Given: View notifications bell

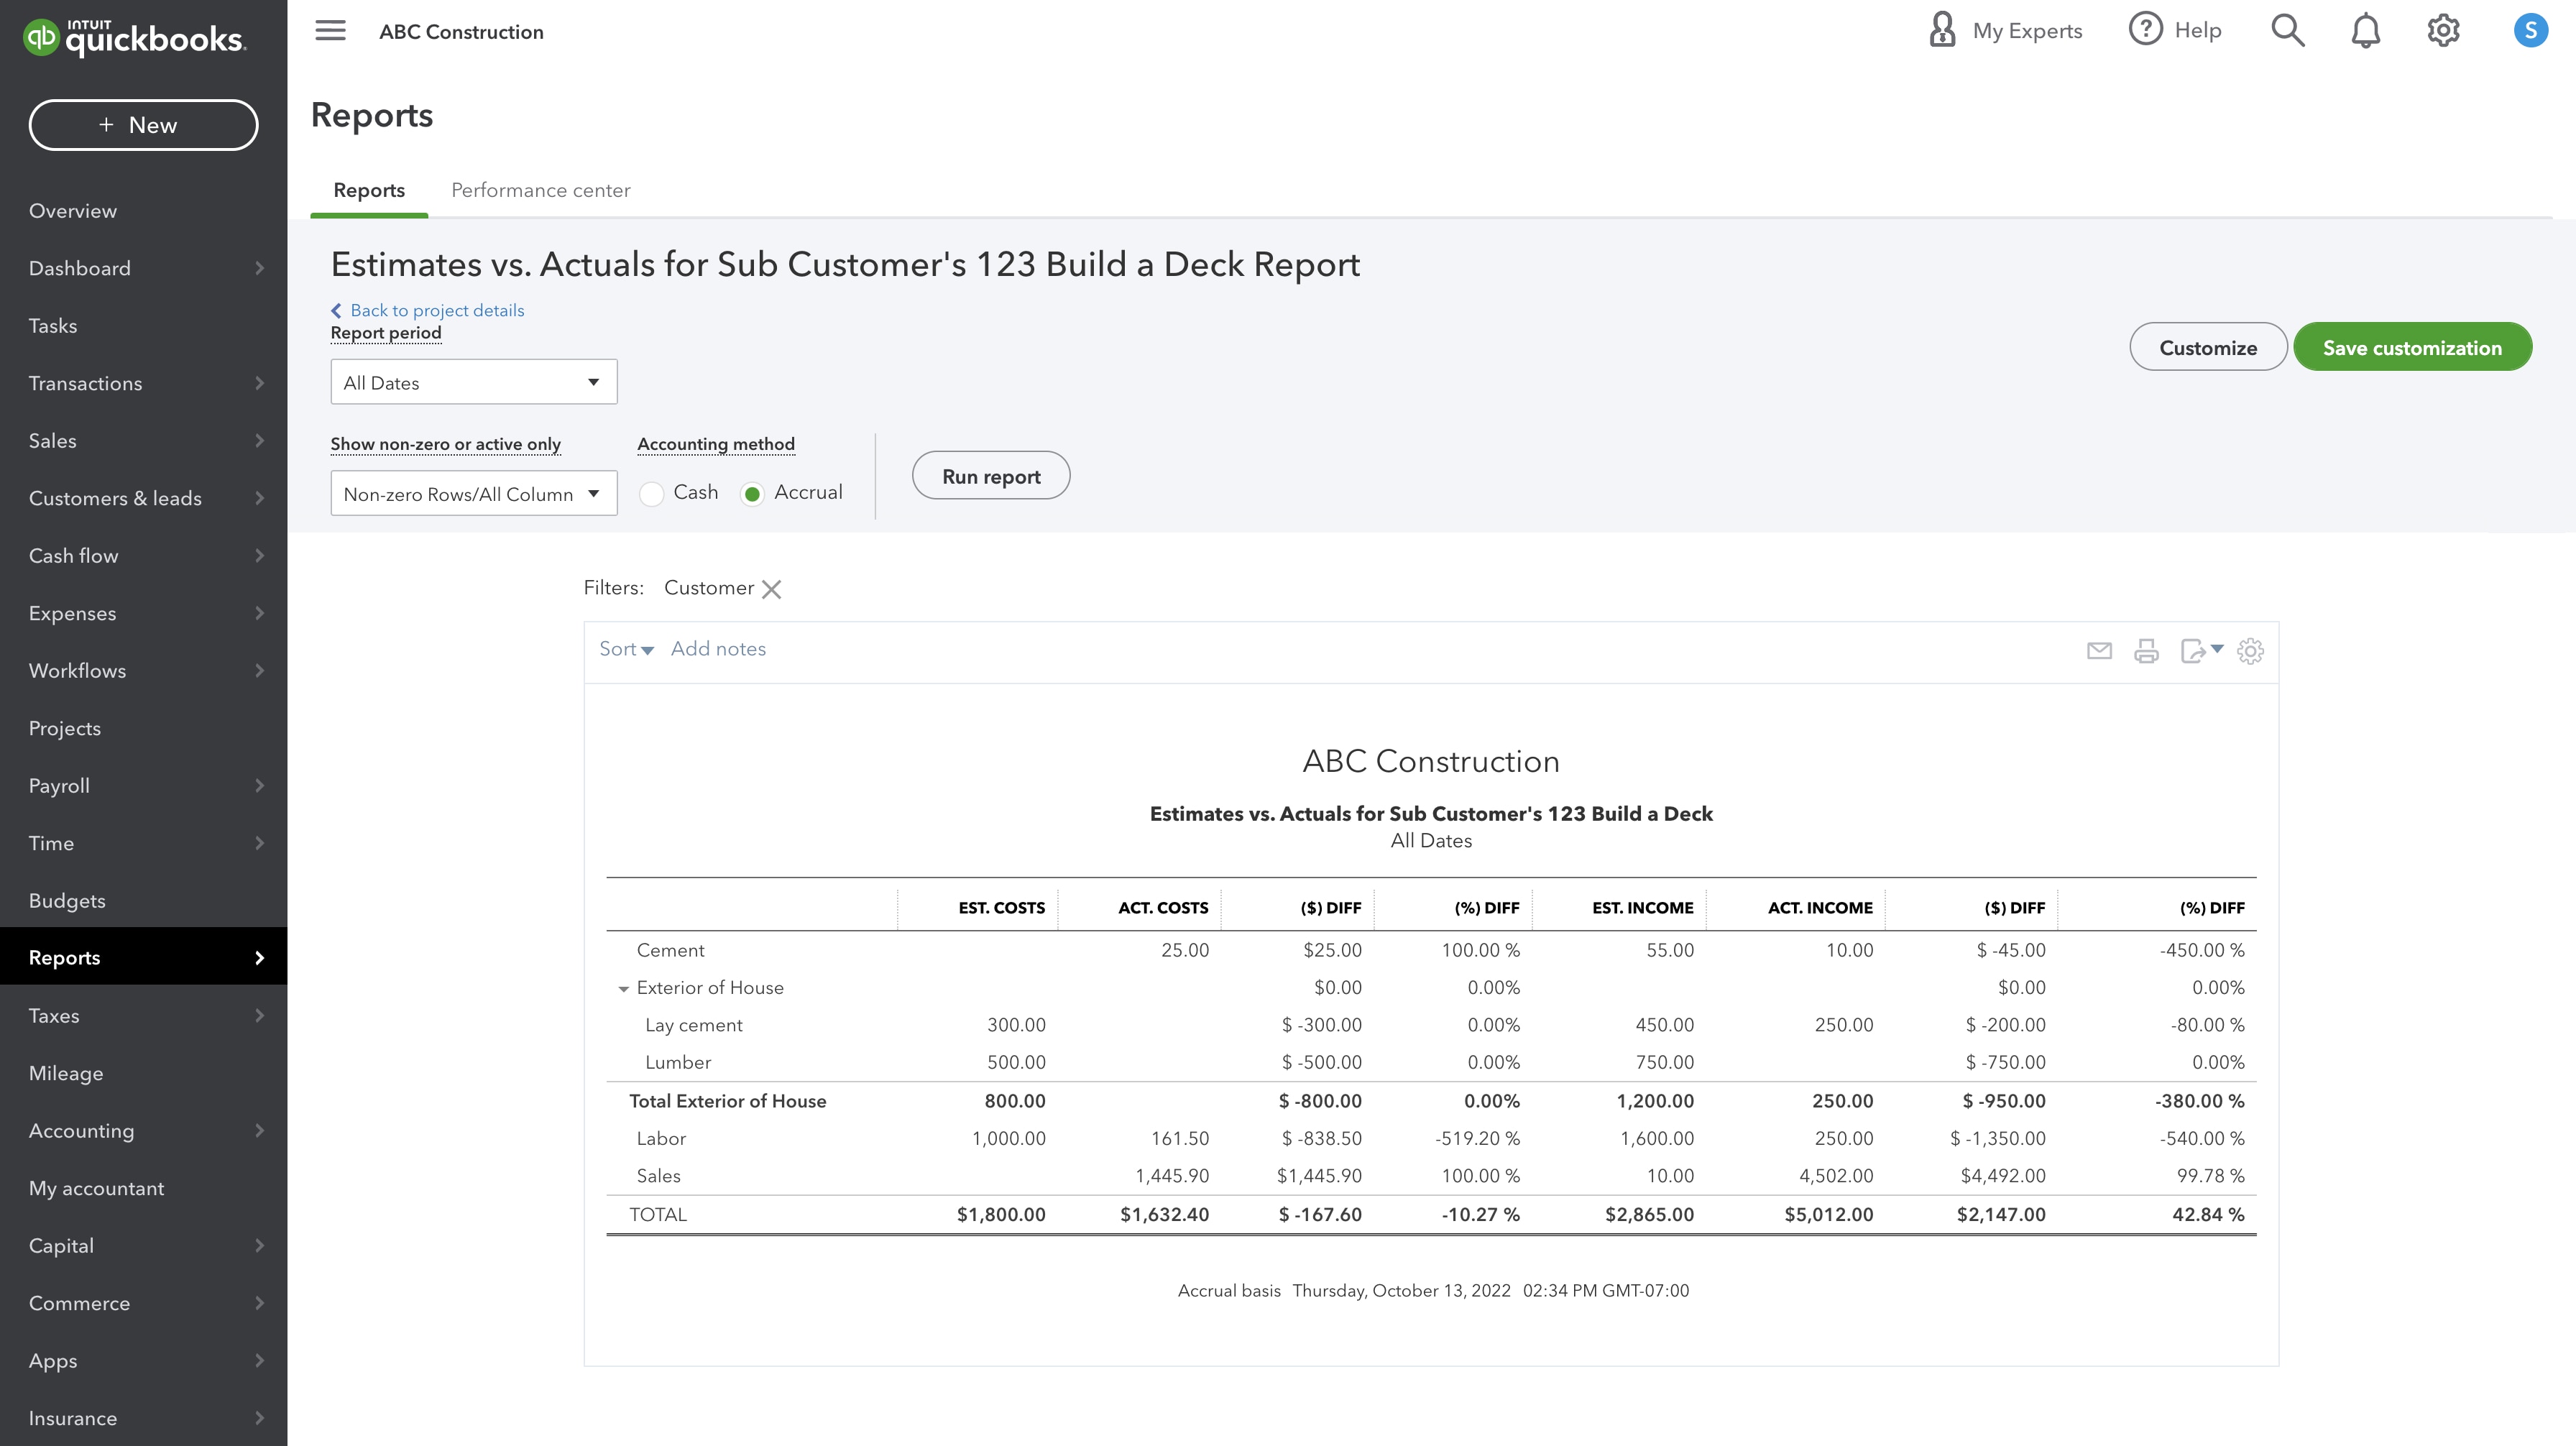Looking at the screenshot, I should [x=2365, y=31].
